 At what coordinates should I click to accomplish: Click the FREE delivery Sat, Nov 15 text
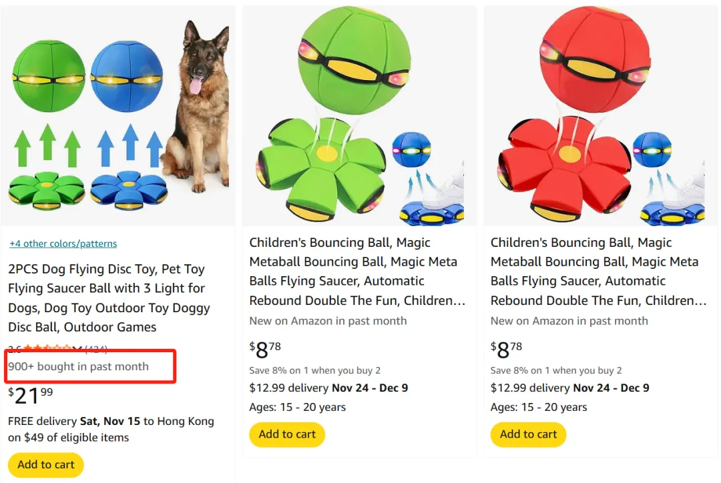coord(111,421)
